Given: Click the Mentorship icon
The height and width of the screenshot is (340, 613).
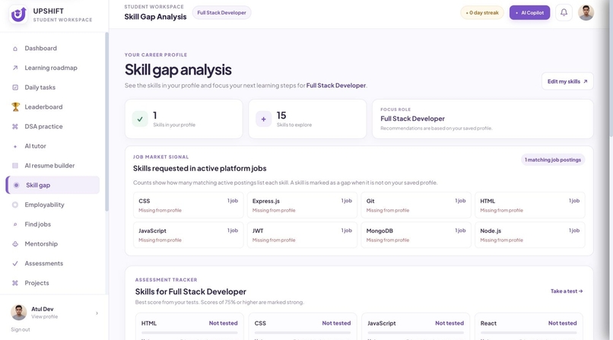Looking at the screenshot, I should [x=15, y=244].
